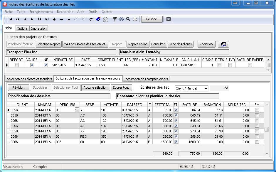Go to the previous record arrow

pyautogui.click(x=25, y=19)
